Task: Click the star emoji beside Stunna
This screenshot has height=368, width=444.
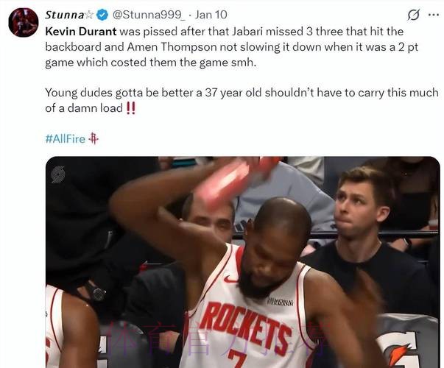Action: 89,15
